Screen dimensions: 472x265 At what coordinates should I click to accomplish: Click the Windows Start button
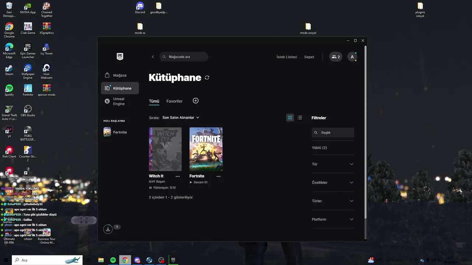(x=6, y=260)
